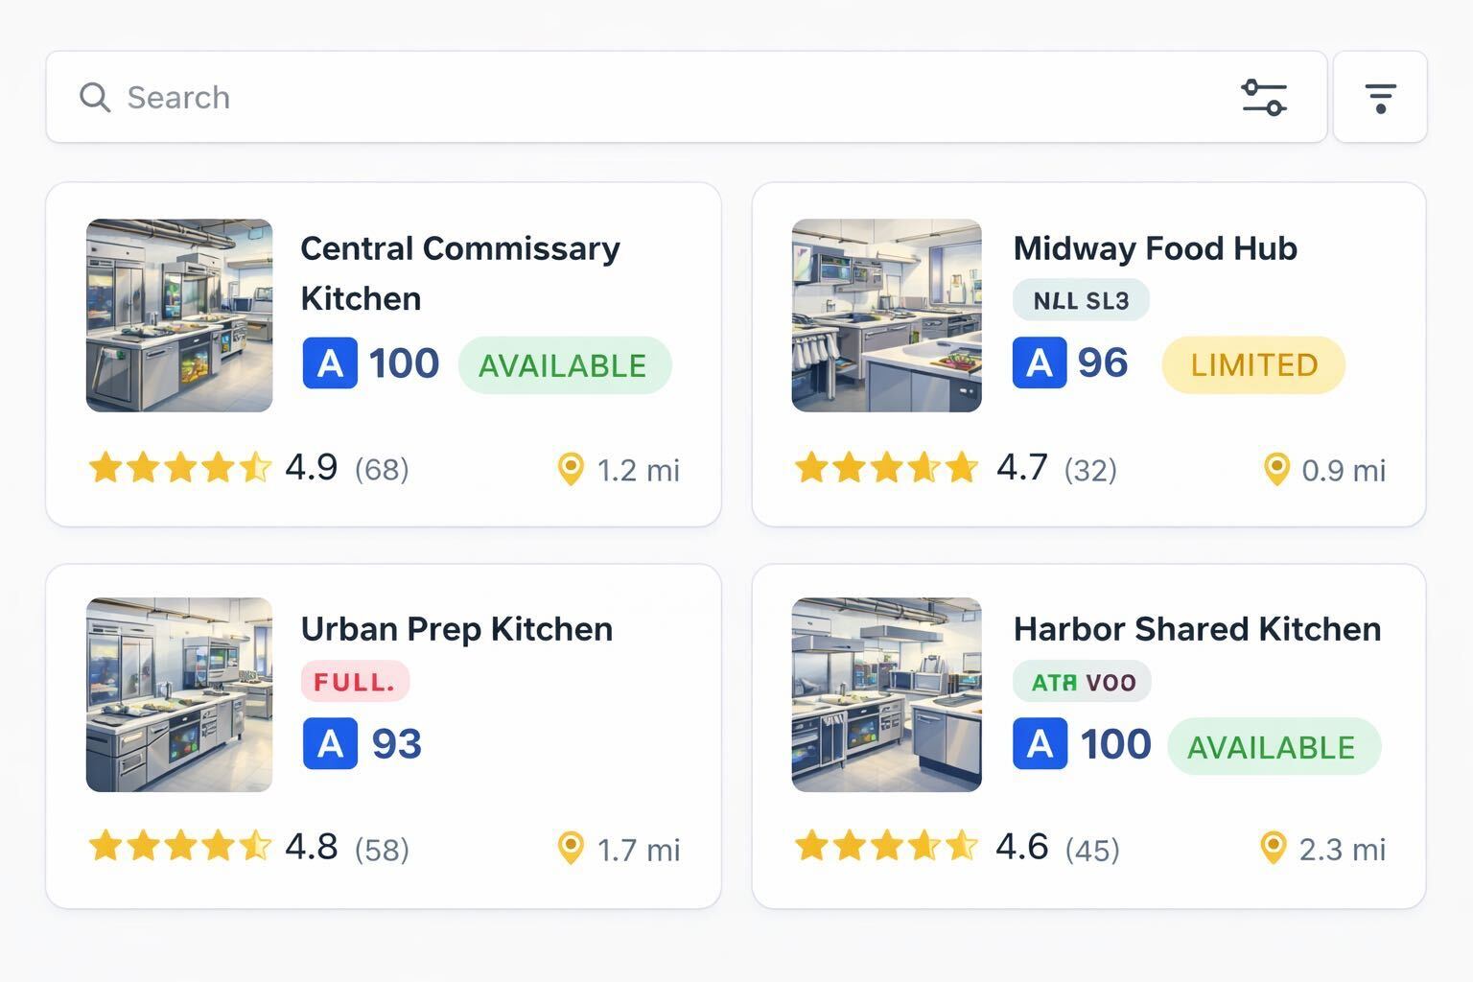Image resolution: width=1473 pixels, height=982 pixels.
Task: Select the Urban Prep Kitchen card title
Action: point(456,629)
